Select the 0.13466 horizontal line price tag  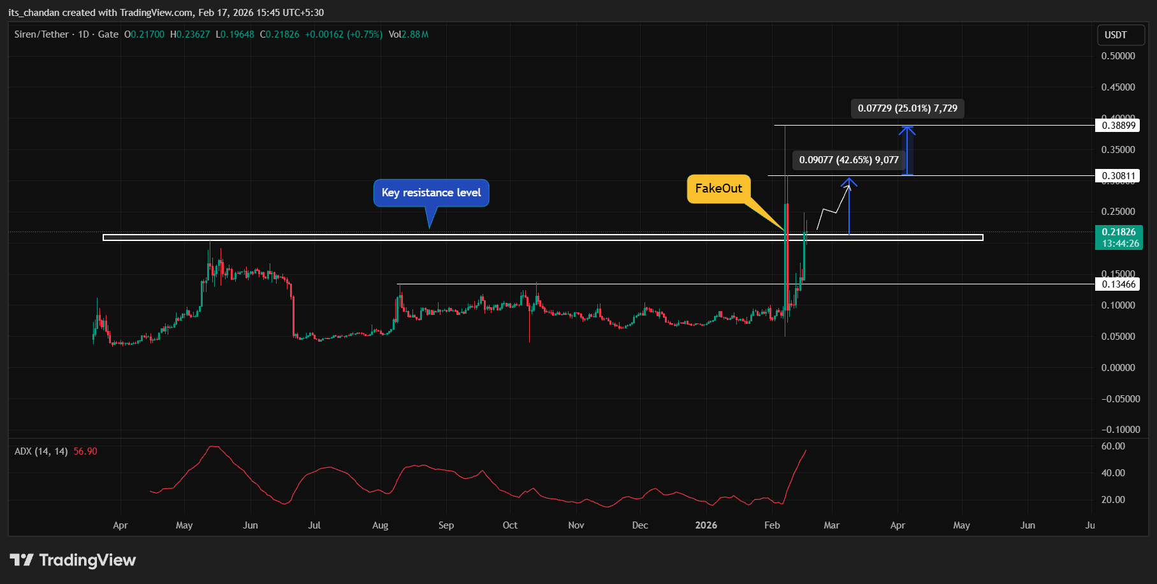(x=1119, y=284)
